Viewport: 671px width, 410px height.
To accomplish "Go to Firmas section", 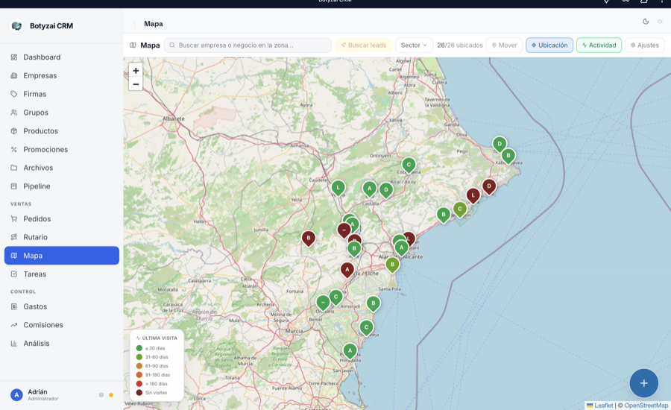I will pyautogui.click(x=62, y=94).
